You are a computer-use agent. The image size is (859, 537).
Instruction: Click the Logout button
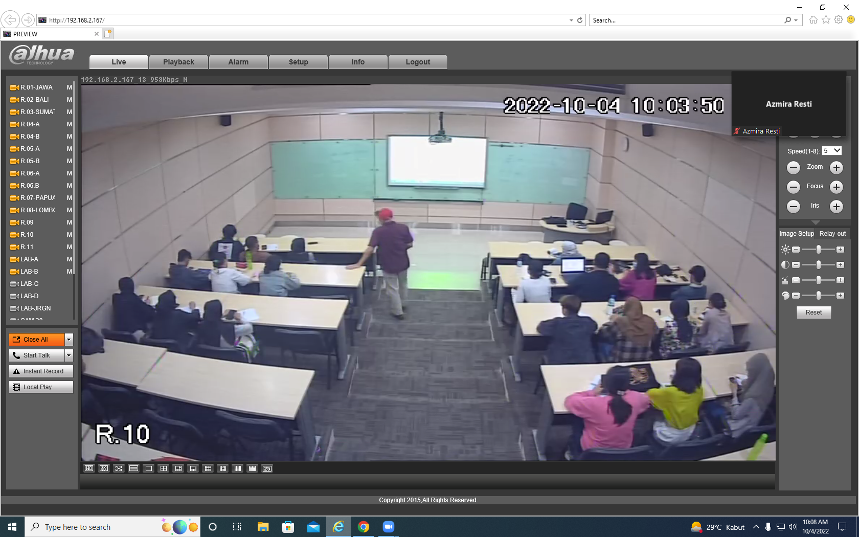418,62
